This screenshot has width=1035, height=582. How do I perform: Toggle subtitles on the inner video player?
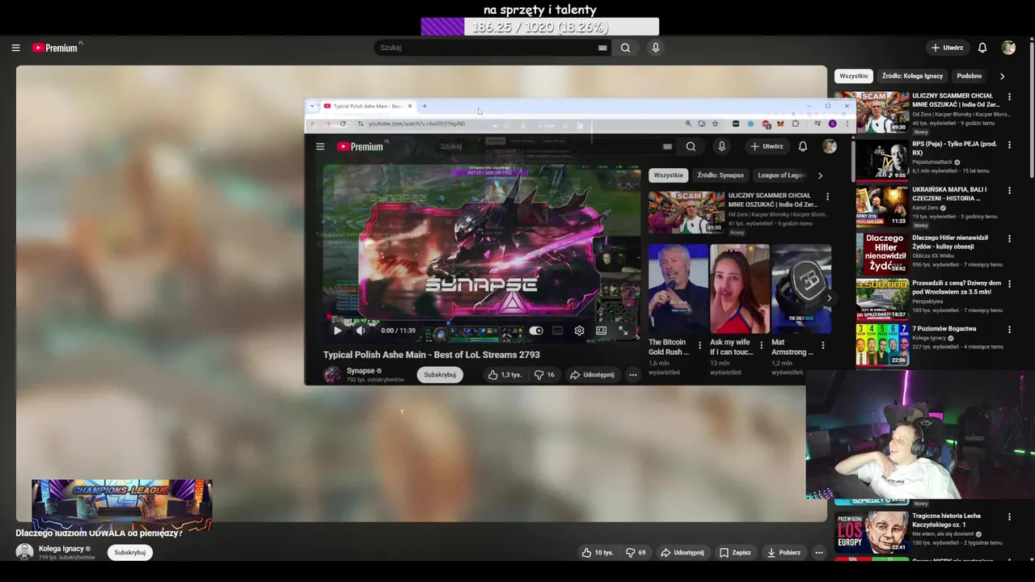click(x=557, y=331)
